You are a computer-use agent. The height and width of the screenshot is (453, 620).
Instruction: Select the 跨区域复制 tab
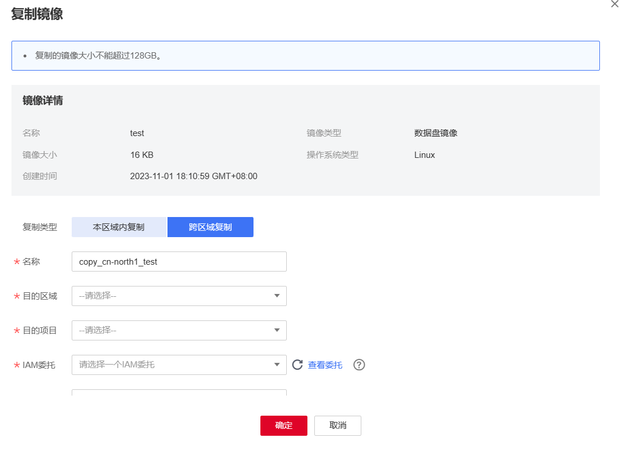(210, 227)
